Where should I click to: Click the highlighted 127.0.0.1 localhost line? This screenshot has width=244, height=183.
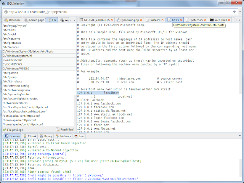pos(98,93)
